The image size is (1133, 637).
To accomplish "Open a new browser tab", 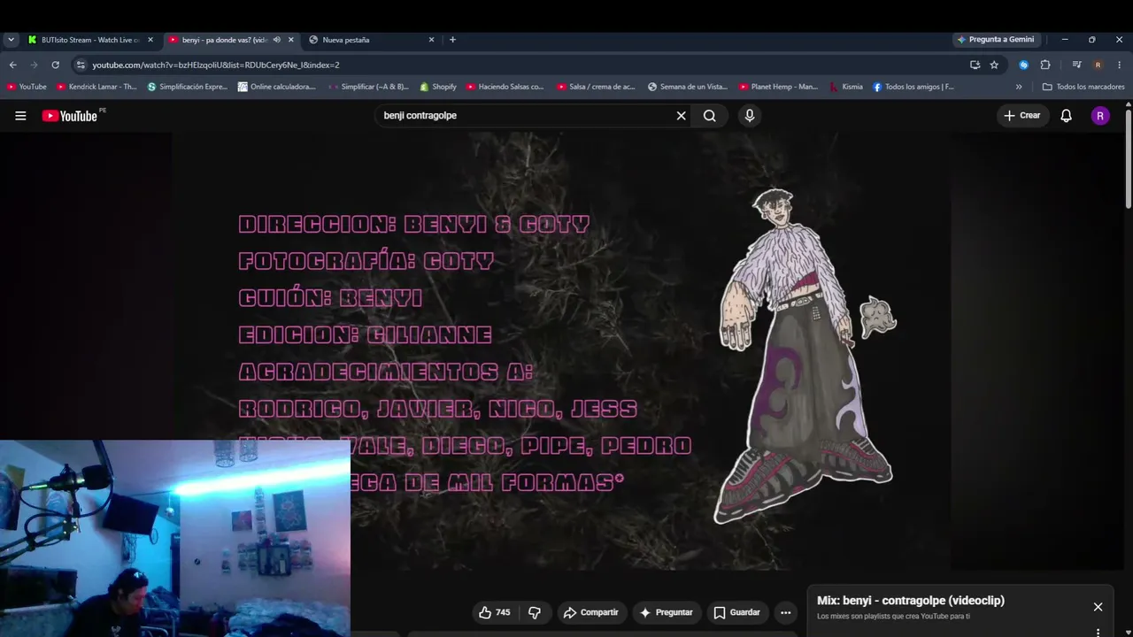I will pos(453,40).
